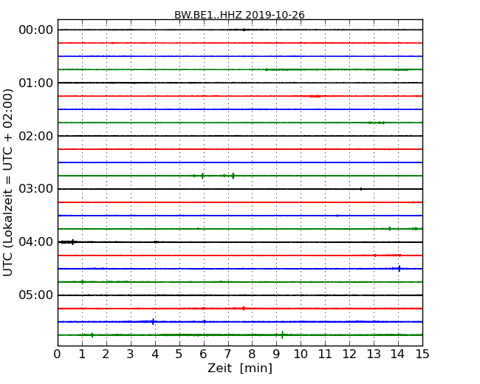
Task: Select the x-axis tick label 14
Action: click(398, 354)
